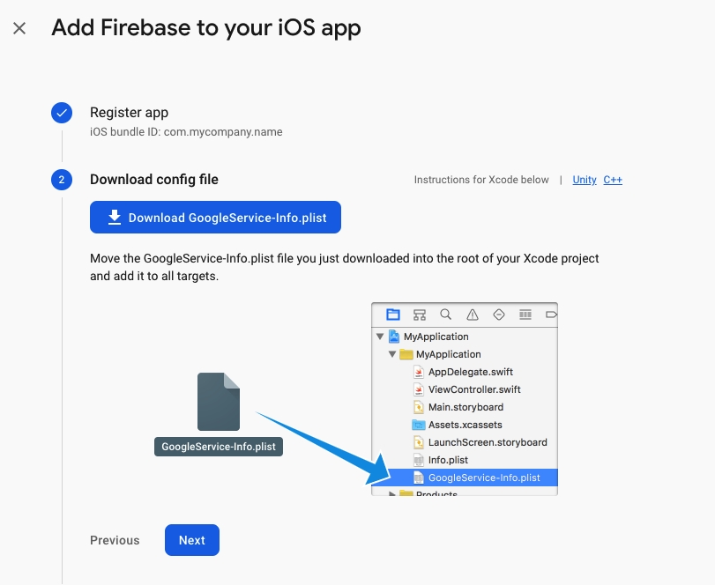715x585 pixels.
Task: Open the Unity instructions link
Action: pyautogui.click(x=585, y=180)
